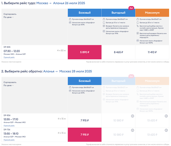Select 8 465 ₽ Выгодный fare for DP-835
Viewport: 171px width, 146px height.
point(118,52)
